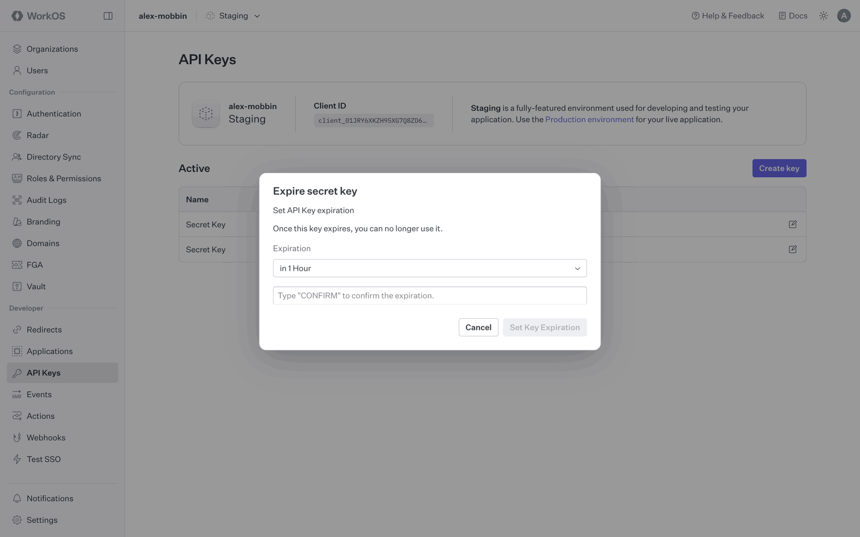The image size is (860, 537).
Task: Click the Settings gear icon
Action: click(x=17, y=520)
